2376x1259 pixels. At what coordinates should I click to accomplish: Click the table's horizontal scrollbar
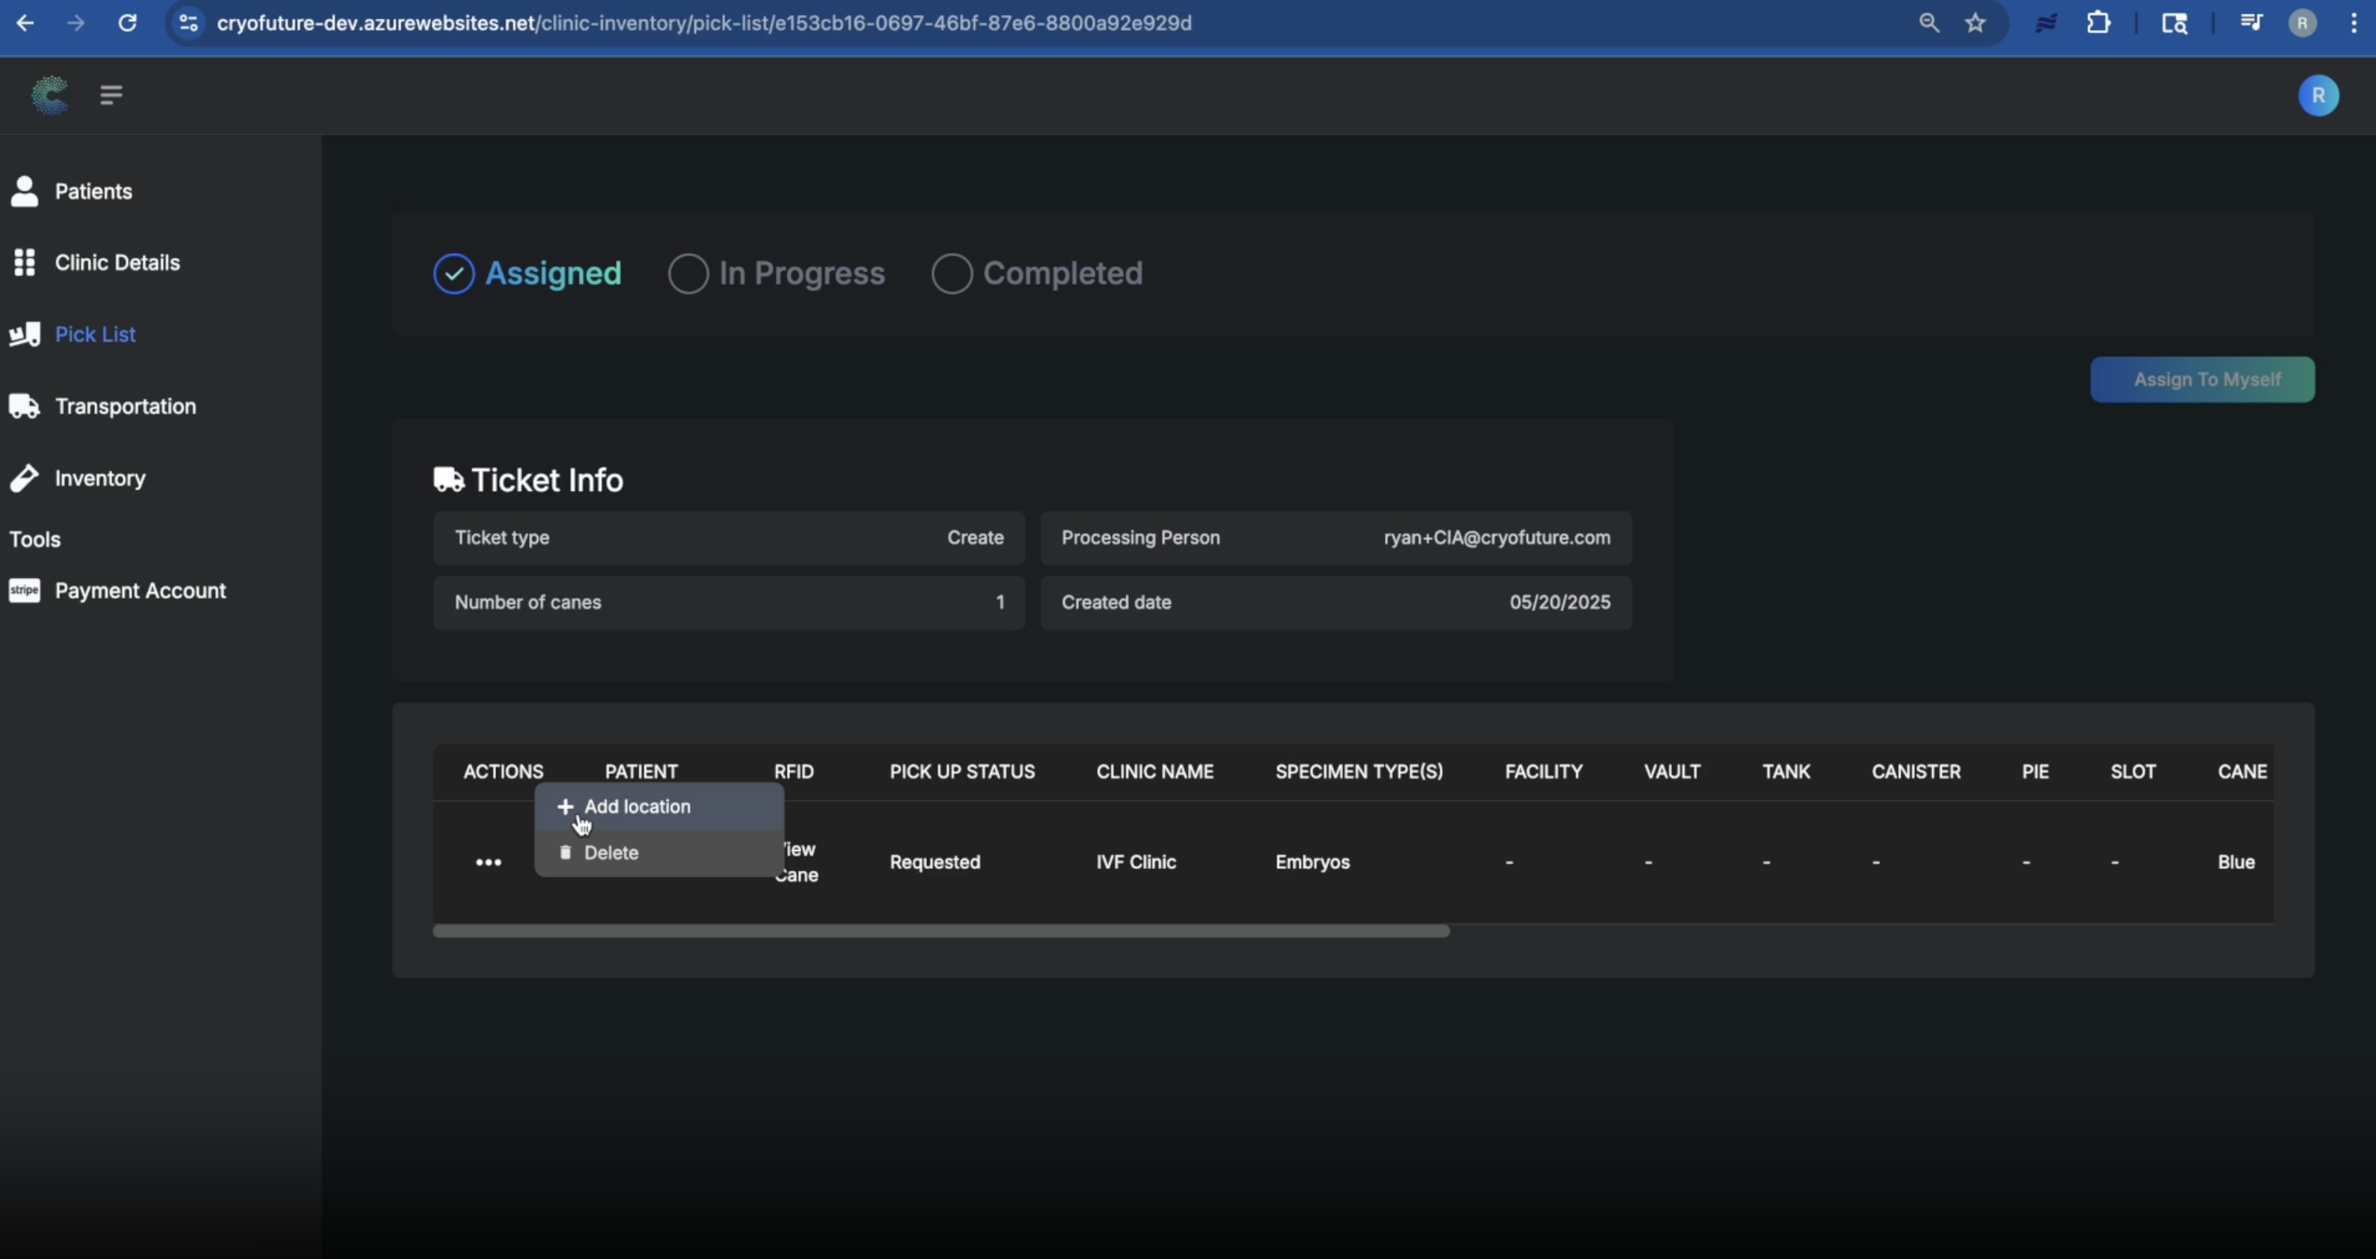[940, 932]
